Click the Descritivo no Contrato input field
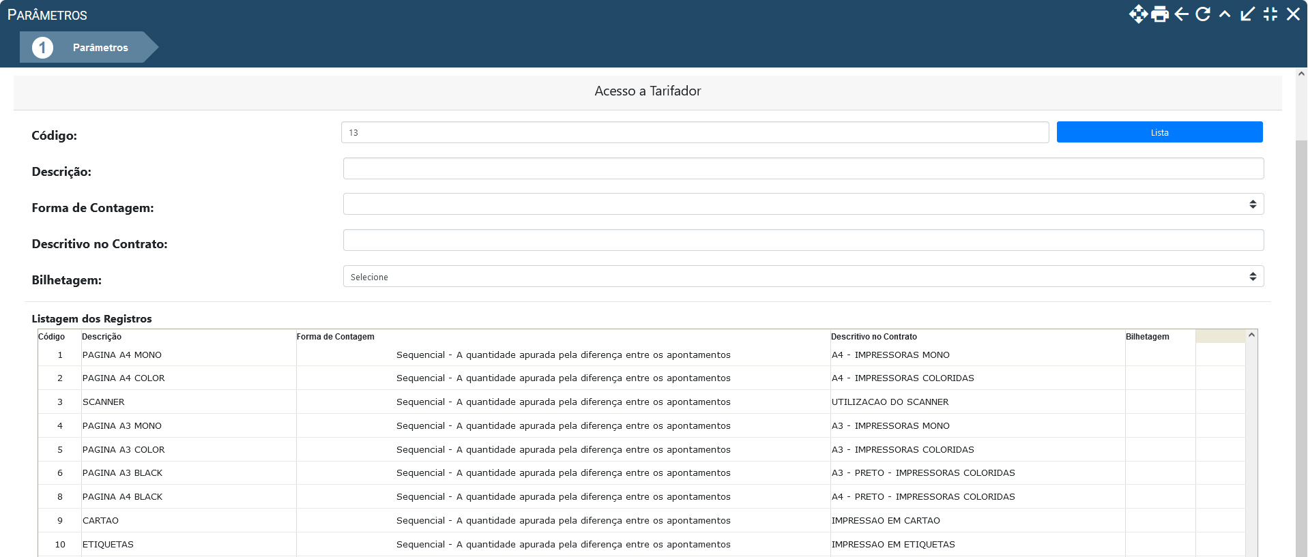This screenshot has height=557, width=1308. tap(803, 240)
